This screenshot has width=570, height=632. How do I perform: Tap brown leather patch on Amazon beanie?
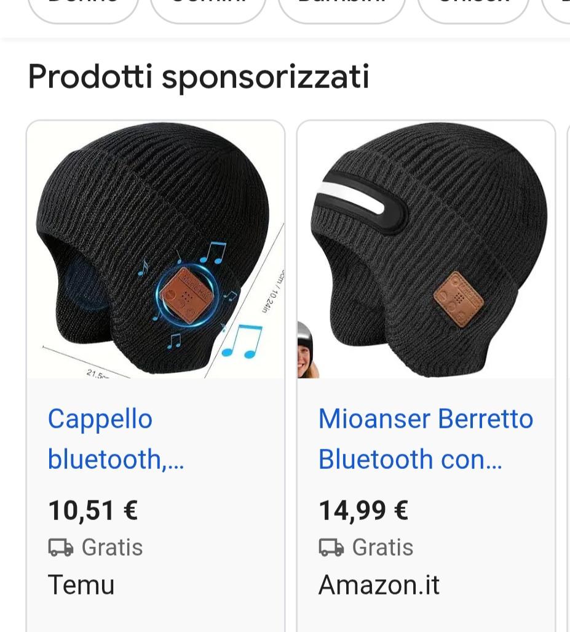[x=458, y=300]
